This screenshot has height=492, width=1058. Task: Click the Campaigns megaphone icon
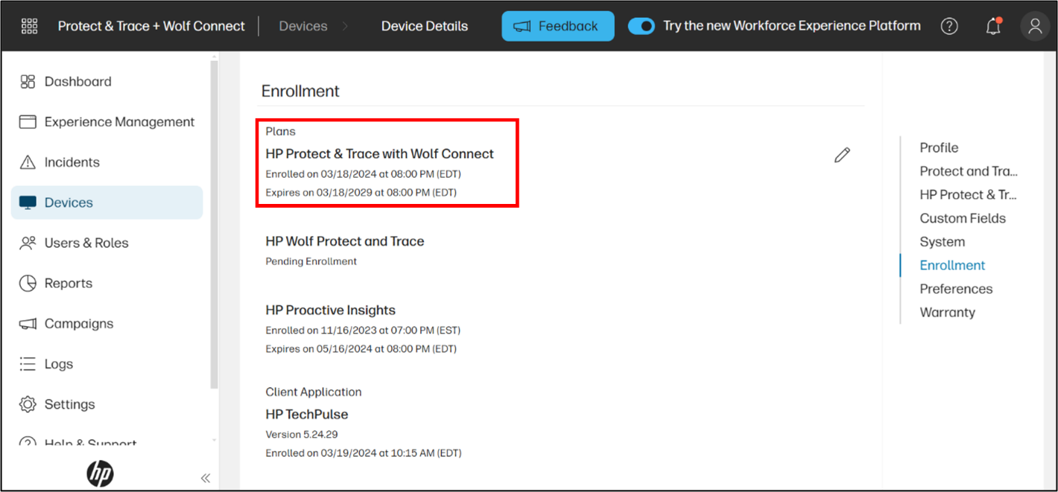tap(28, 323)
